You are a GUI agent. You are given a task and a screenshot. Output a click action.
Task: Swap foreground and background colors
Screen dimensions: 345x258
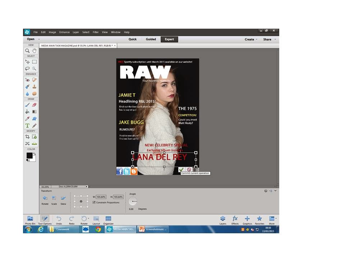pyautogui.click(x=34, y=154)
